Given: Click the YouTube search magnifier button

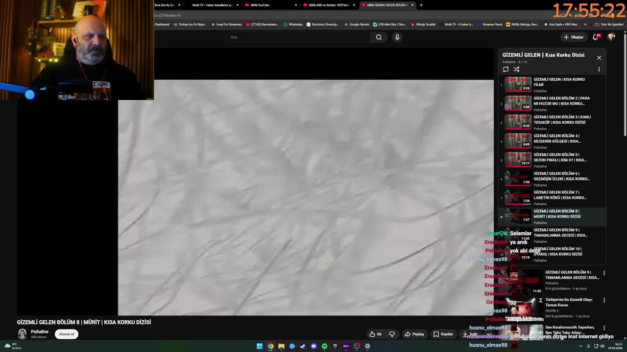Looking at the screenshot, I should tap(379, 37).
